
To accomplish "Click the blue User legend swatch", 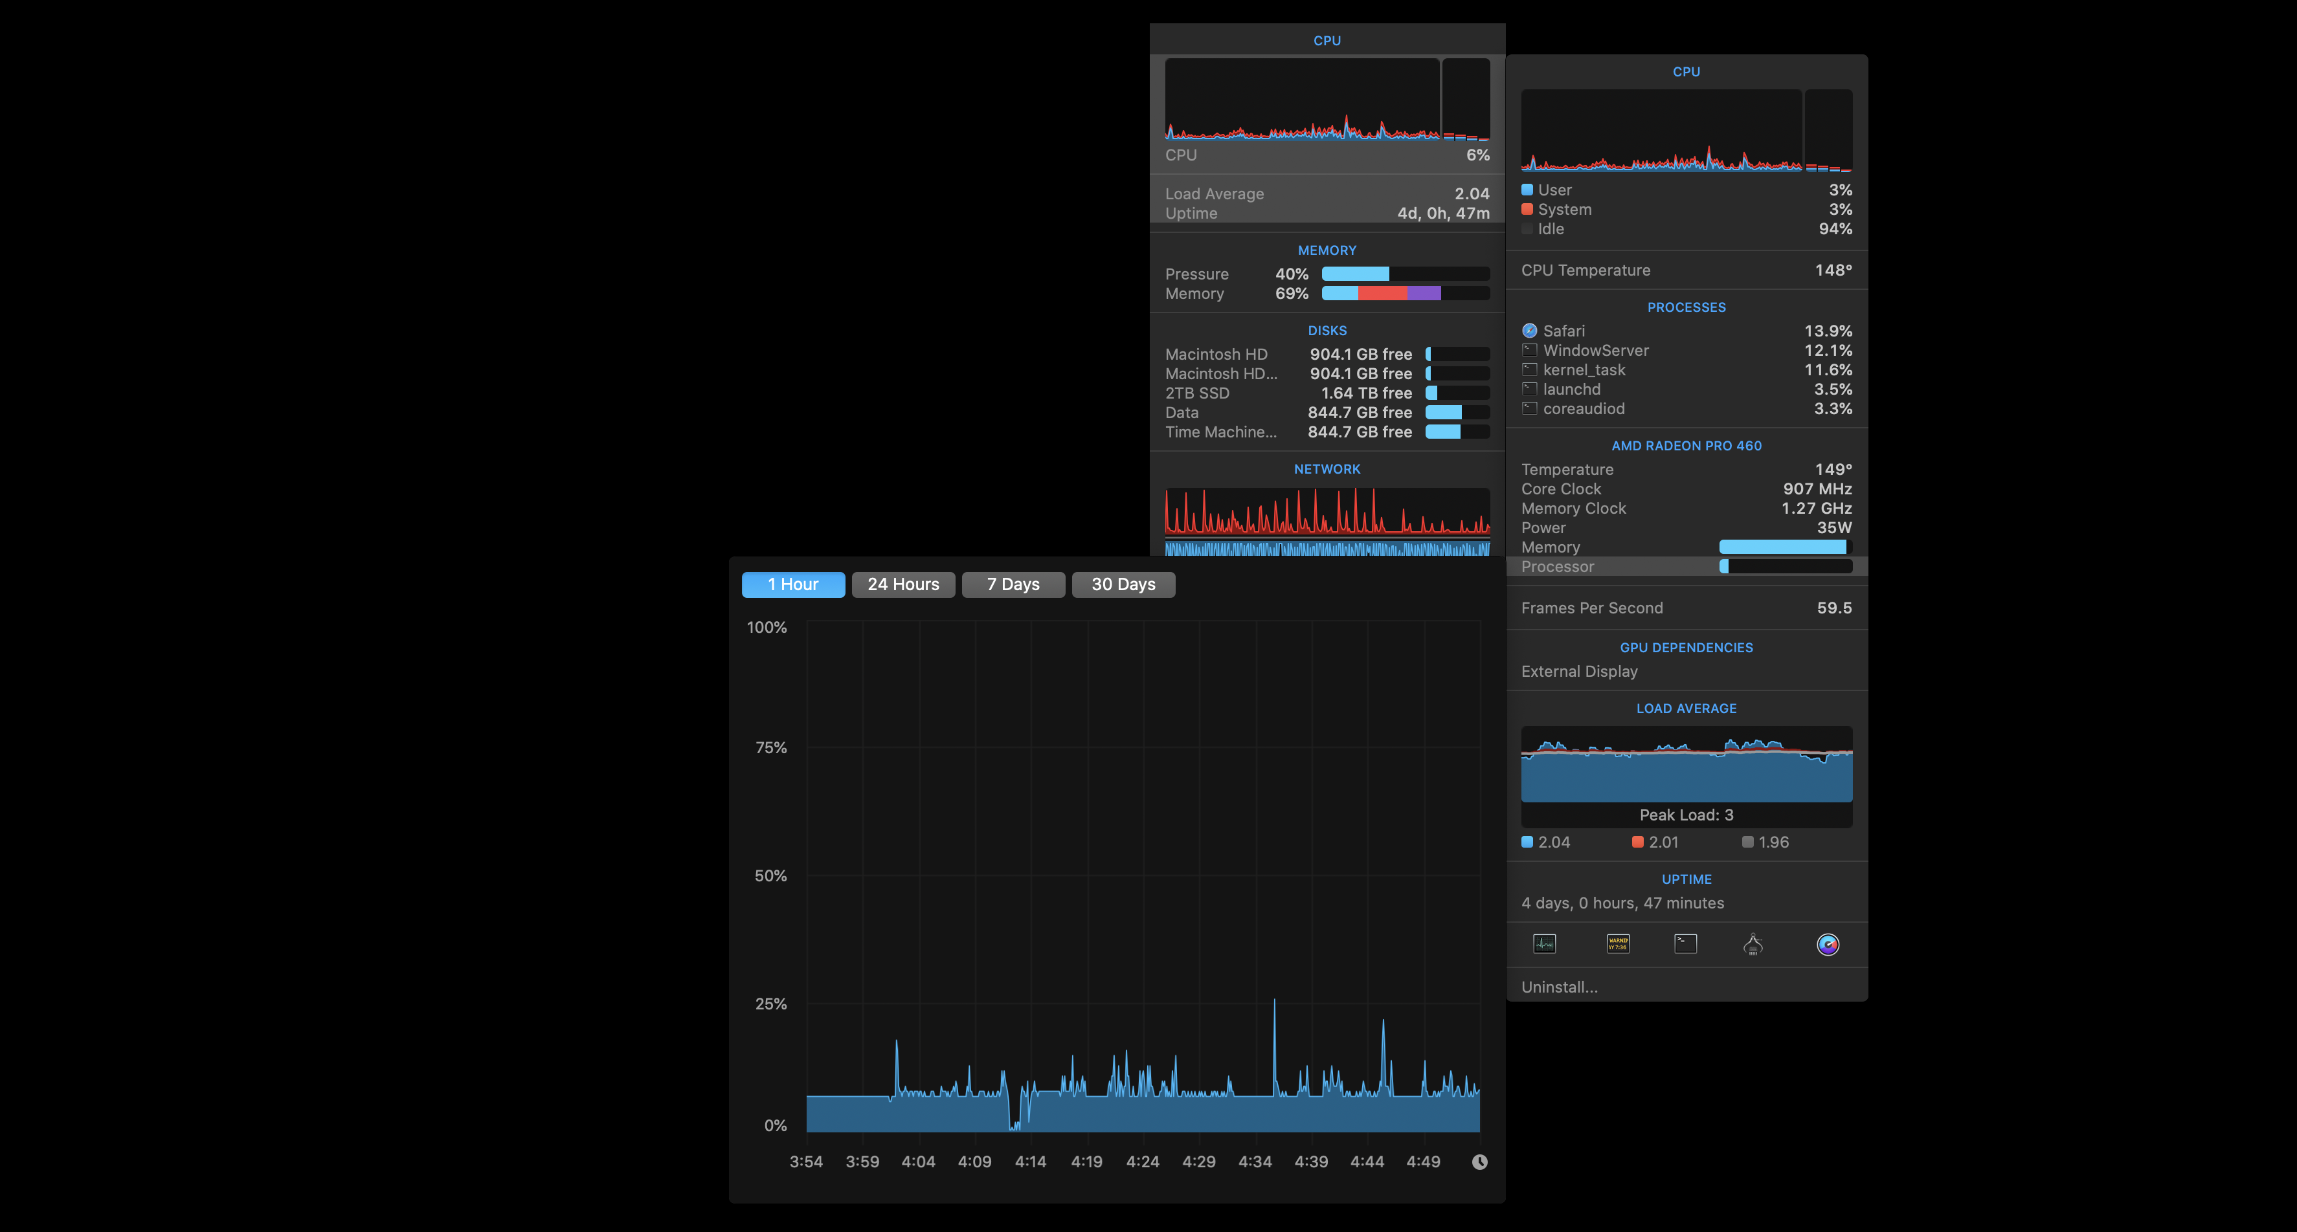I will point(1527,190).
